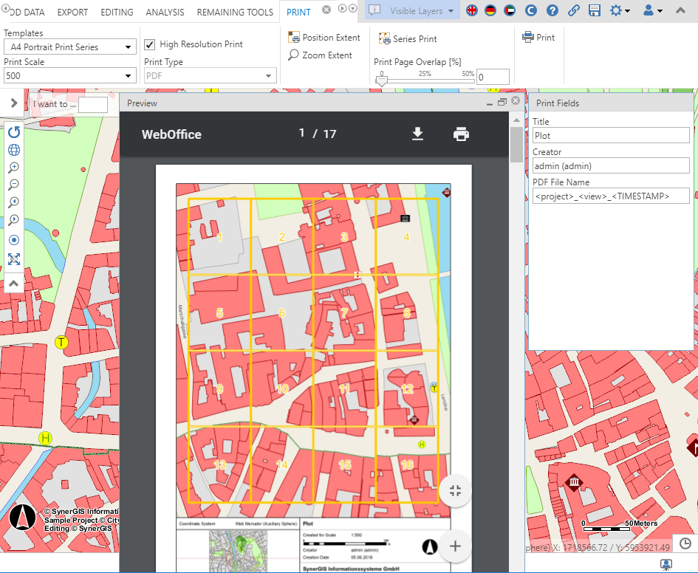
Task: Open the EXPORT menu tab
Action: click(72, 12)
